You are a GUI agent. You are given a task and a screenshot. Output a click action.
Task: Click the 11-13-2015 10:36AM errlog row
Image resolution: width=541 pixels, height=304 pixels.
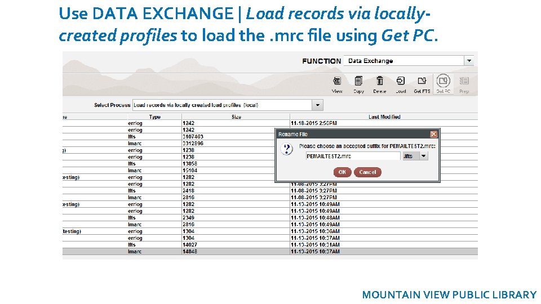point(270,231)
